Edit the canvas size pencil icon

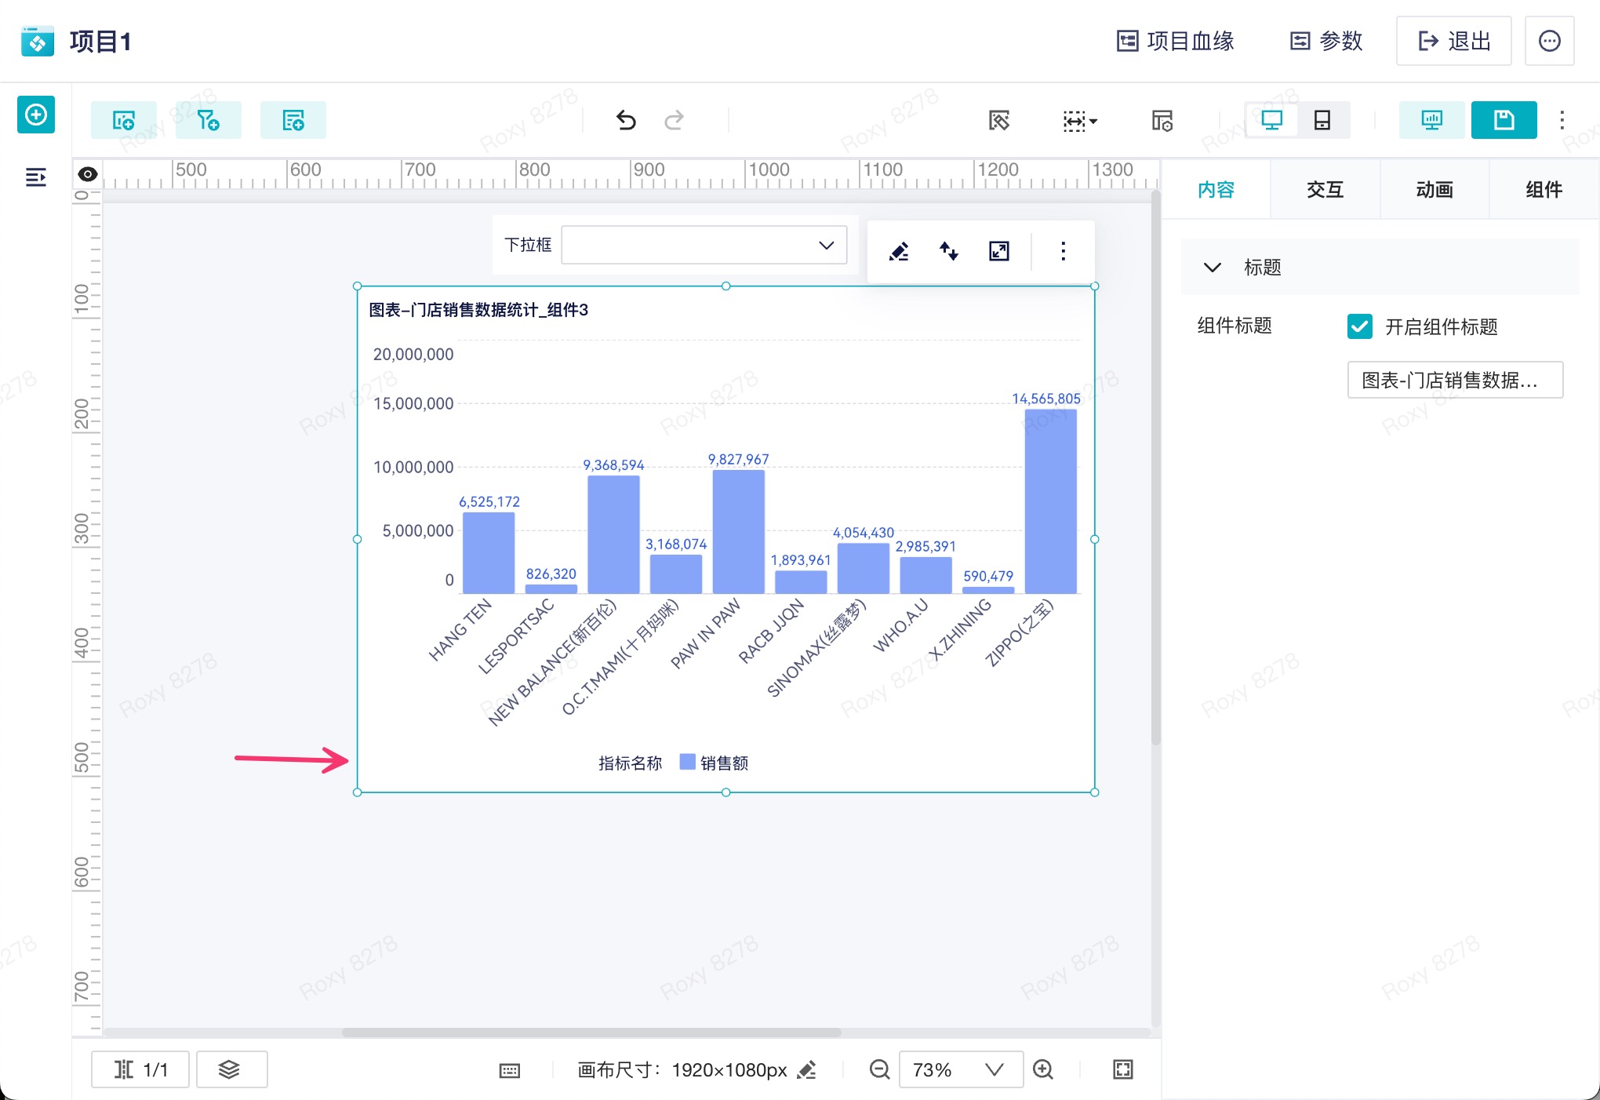click(x=806, y=1070)
